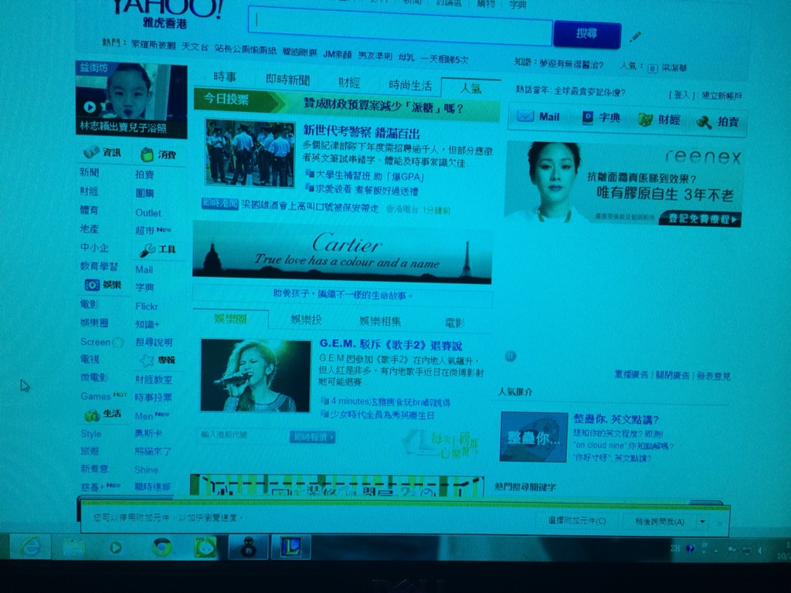Switch to the 娛樂投 tab
The width and height of the screenshot is (791, 593).
(x=306, y=320)
